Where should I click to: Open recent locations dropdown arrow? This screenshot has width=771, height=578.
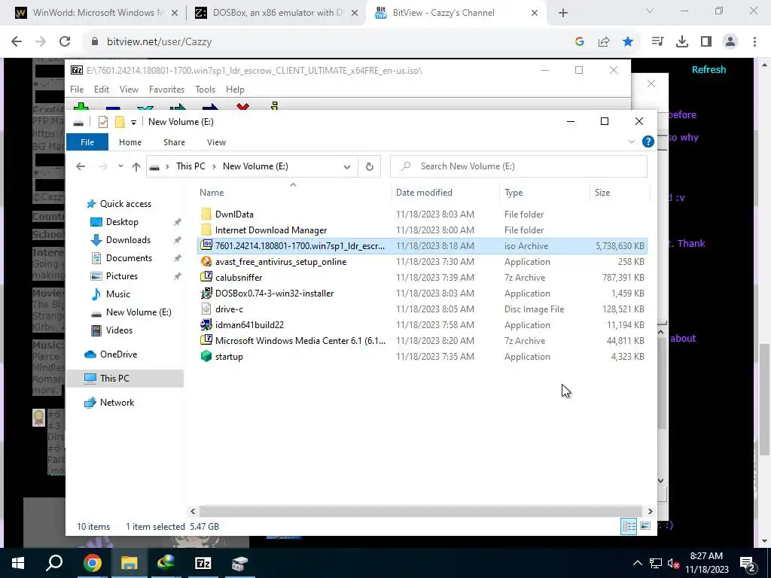pos(120,166)
